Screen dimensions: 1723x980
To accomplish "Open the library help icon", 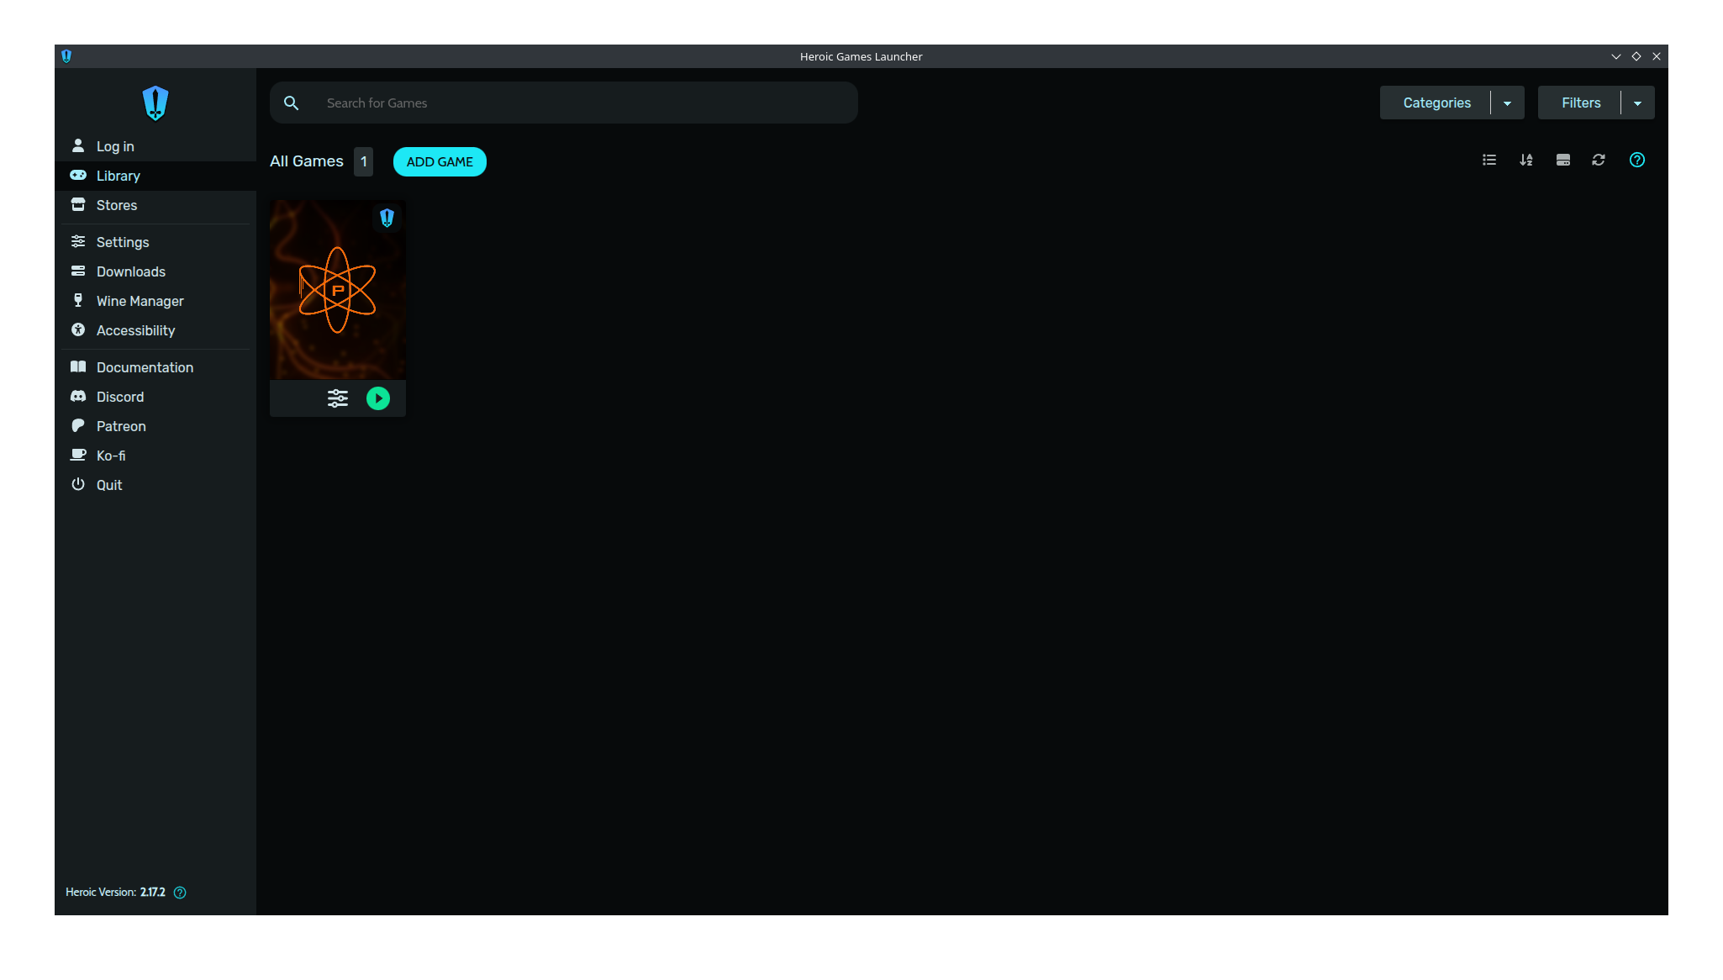I will (x=1637, y=160).
